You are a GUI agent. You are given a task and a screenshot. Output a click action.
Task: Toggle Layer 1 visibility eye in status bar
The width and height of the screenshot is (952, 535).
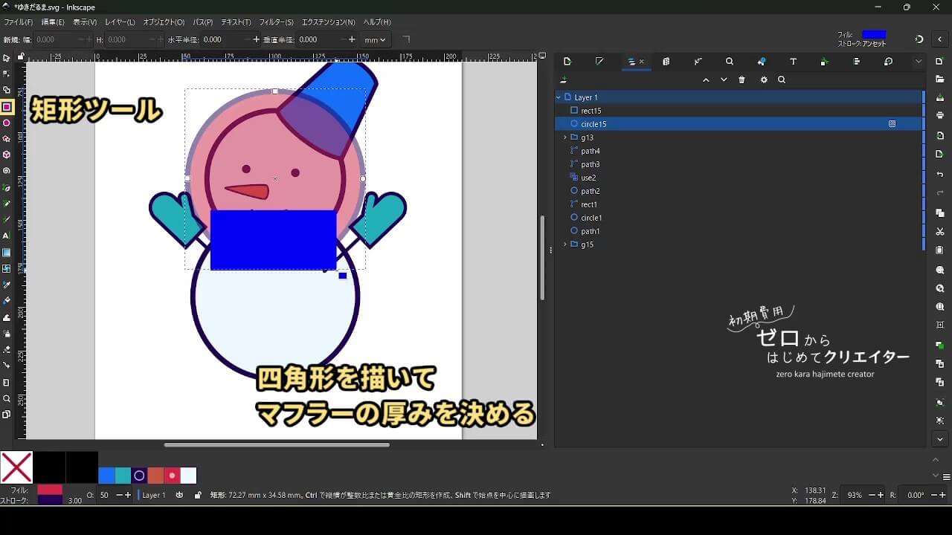point(179,495)
